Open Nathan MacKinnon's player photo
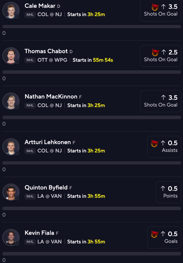 click(x=11, y=101)
